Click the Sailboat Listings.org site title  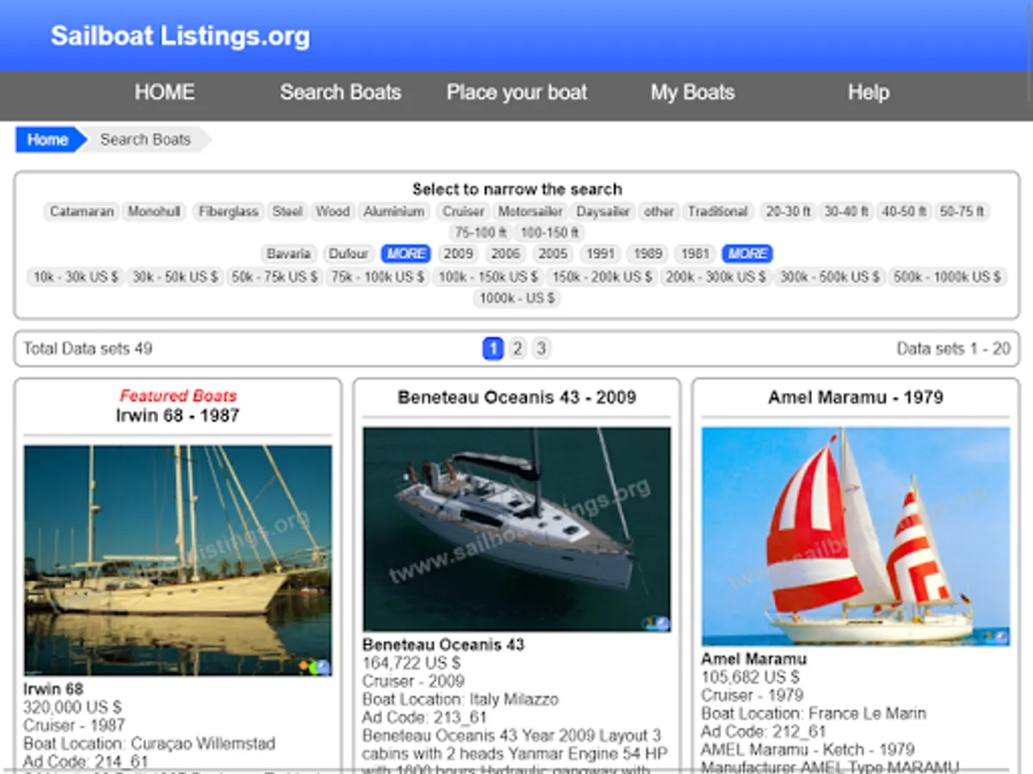point(180,36)
